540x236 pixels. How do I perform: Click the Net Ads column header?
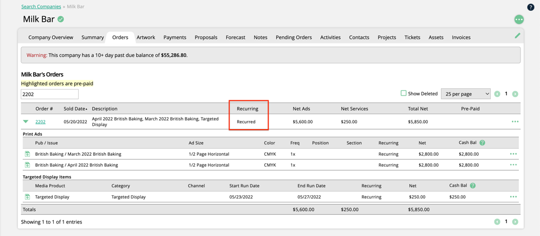[302, 109]
